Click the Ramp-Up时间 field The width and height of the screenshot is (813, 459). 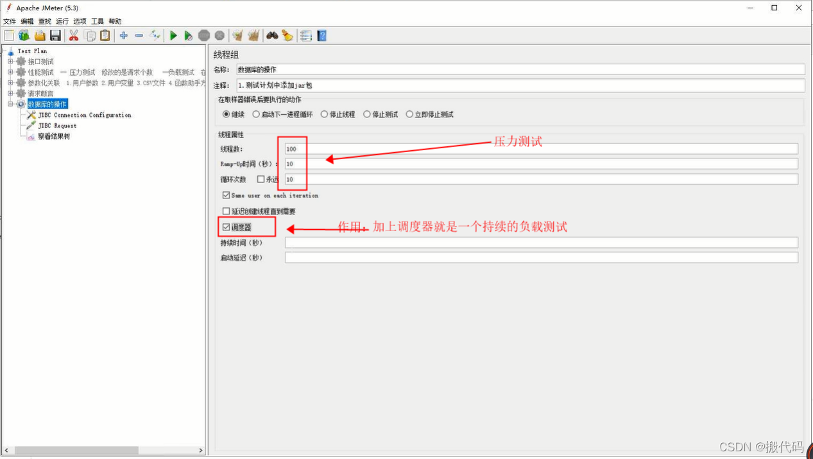tap(542, 164)
